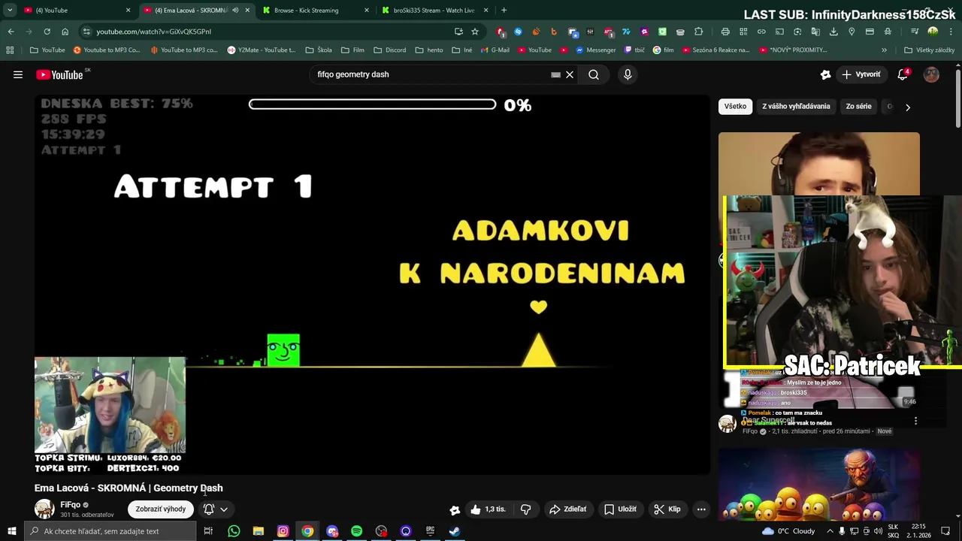Open the Škola bookmarks folder

tap(318, 50)
